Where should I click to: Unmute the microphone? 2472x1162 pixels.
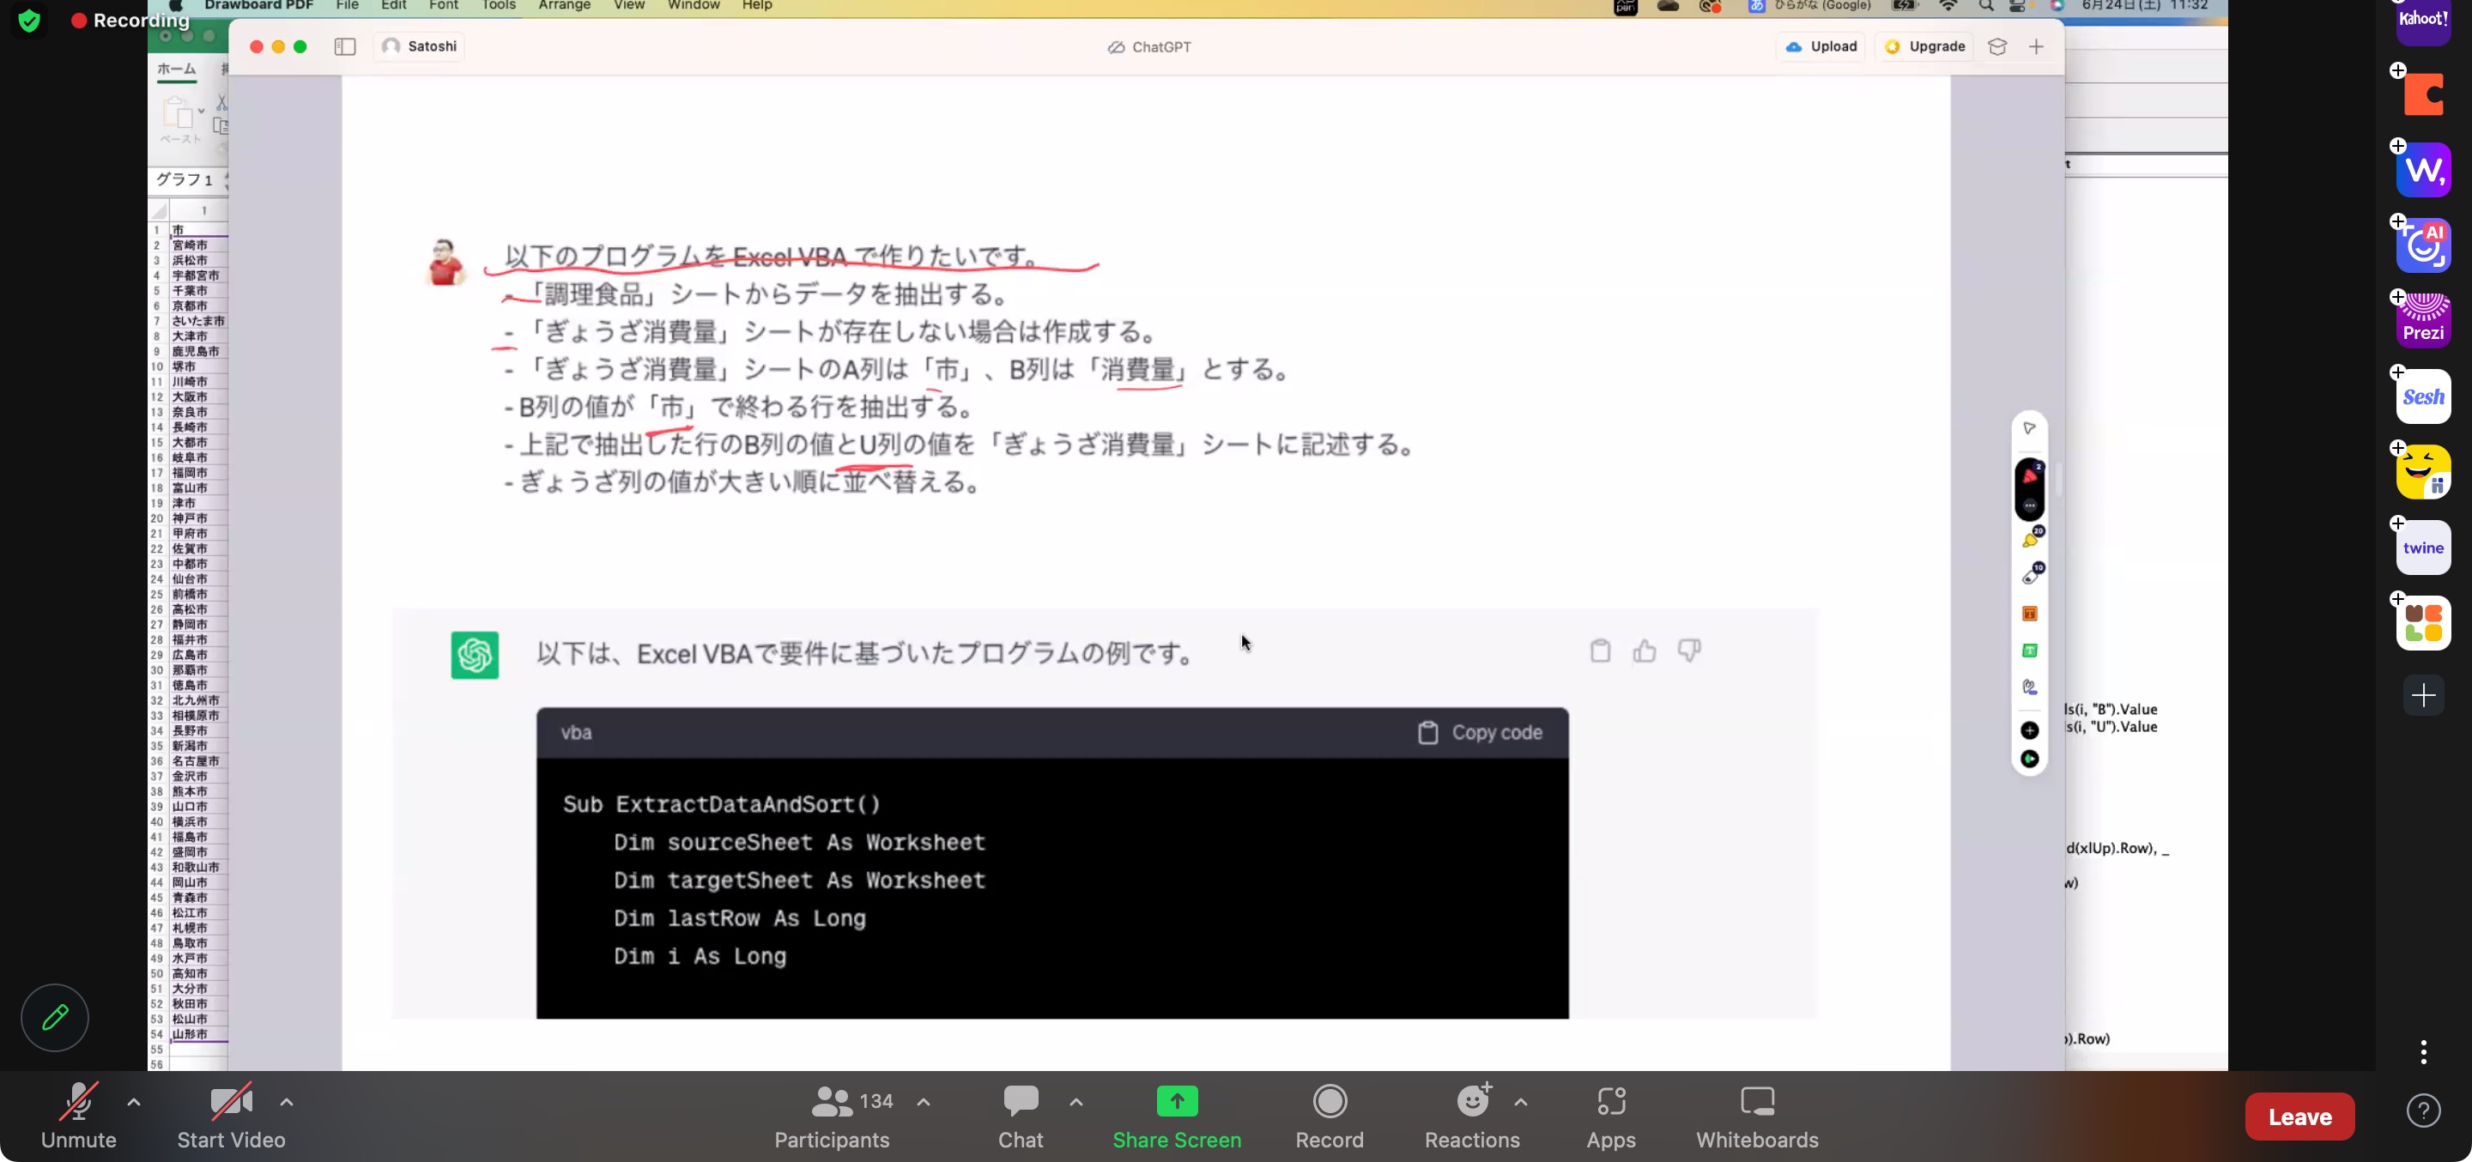(78, 1115)
